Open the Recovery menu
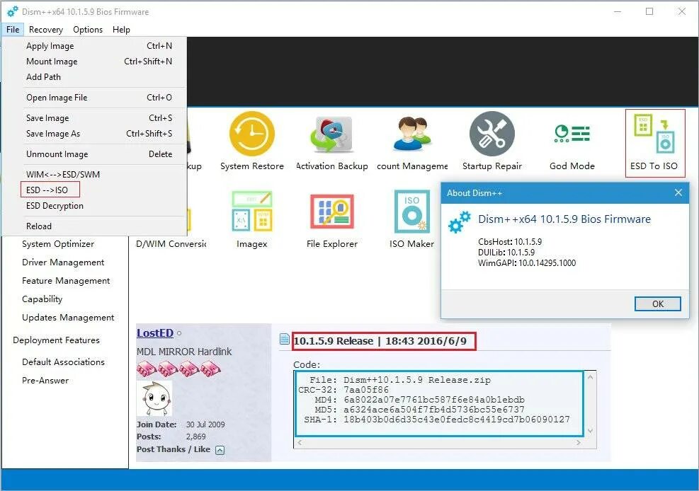 click(45, 30)
